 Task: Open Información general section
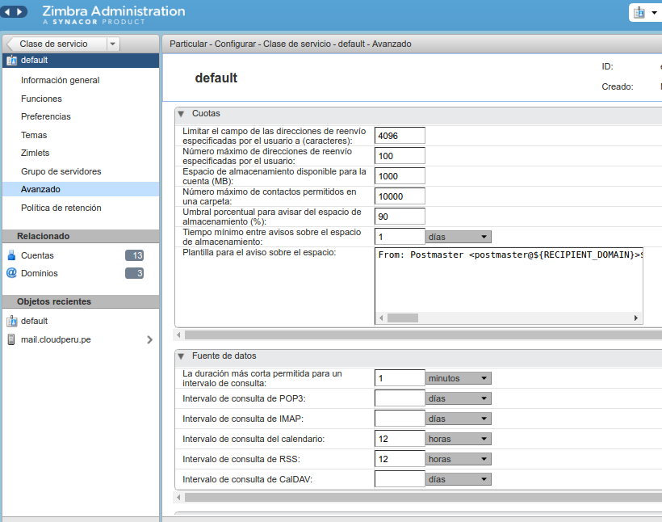[60, 80]
